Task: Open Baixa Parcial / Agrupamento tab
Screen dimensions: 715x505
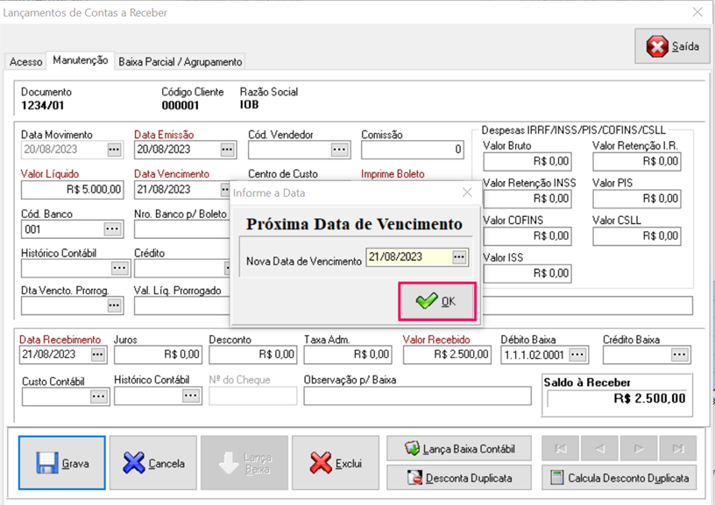Action: pos(180,61)
